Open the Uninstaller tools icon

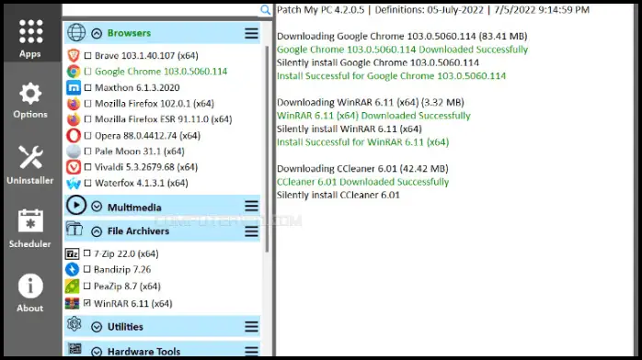pyautogui.click(x=30, y=157)
